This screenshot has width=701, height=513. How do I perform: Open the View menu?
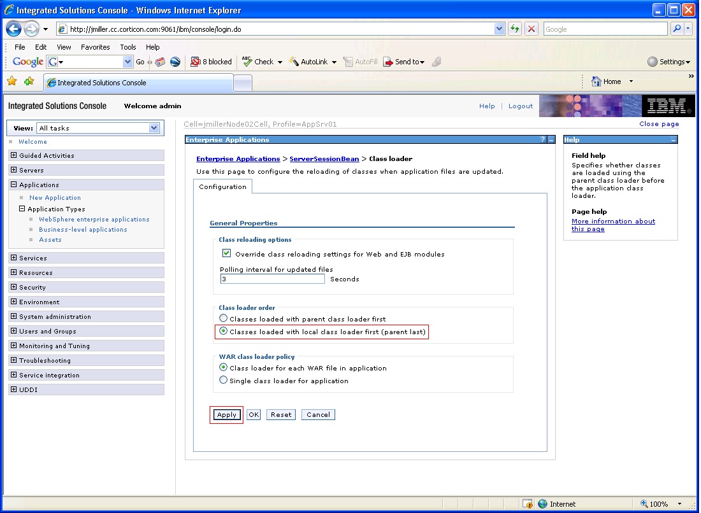pyautogui.click(x=64, y=47)
